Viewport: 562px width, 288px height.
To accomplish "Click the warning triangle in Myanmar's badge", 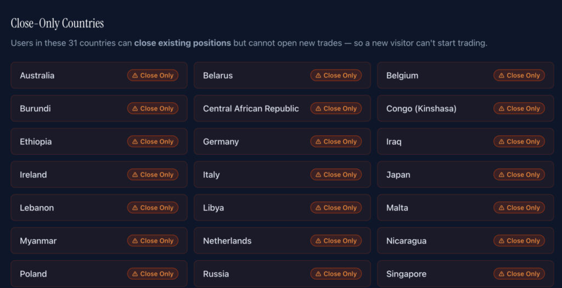I will click(135, 241).
